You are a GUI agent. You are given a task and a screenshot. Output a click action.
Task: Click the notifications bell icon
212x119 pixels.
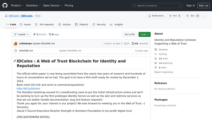click(x=150, y=16)
